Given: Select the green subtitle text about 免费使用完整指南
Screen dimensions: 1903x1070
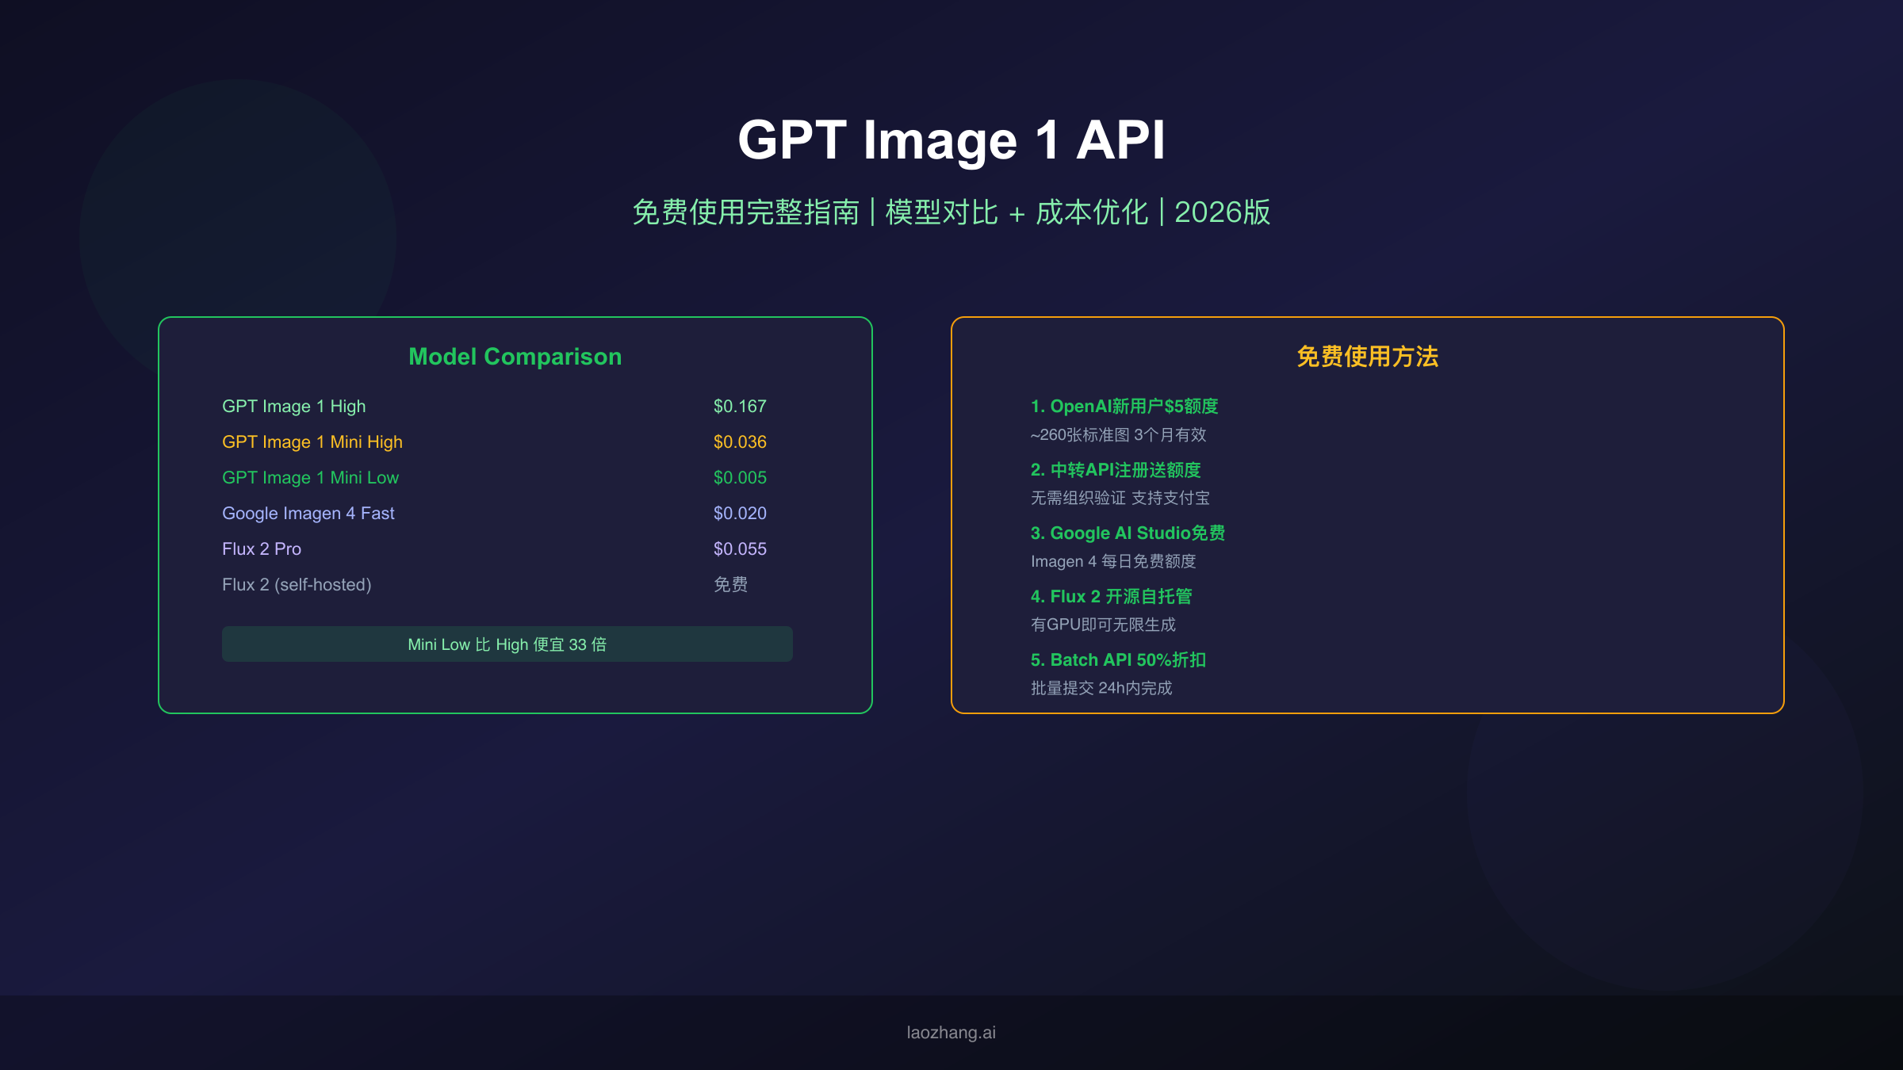Looking at the screenshot, I should pyautogui.click(x=951, y=212).
